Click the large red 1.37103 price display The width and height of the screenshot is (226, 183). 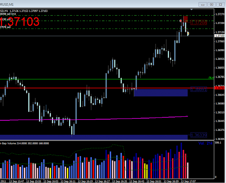[x=20, y=22]
